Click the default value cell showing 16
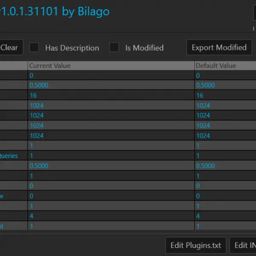Image resolution: width=256 pixels, height=256 pixels. (x=225, y=95)
